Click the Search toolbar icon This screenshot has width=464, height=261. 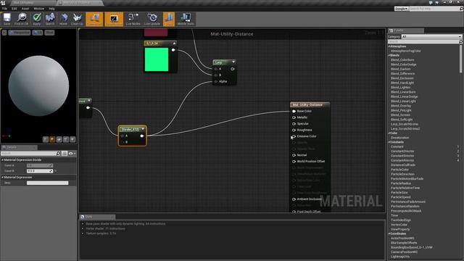click(x=50, y=19)
